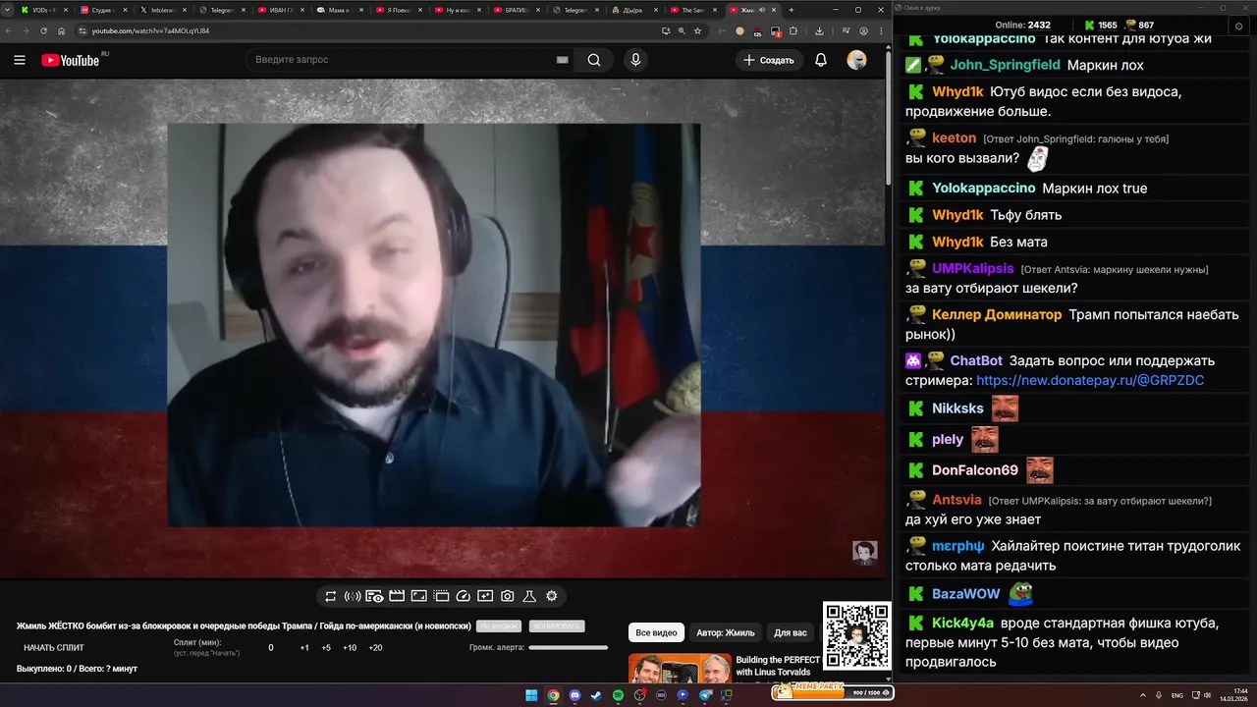Screen dimensions: 1257x707
Task: Click the loop icon in player toolbar
Action: (x=331, y=596)
